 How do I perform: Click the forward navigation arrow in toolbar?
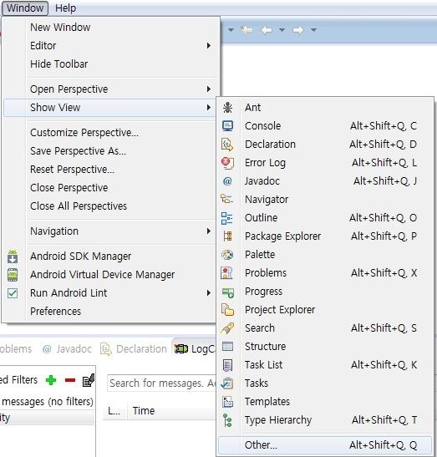coord(297,30)
